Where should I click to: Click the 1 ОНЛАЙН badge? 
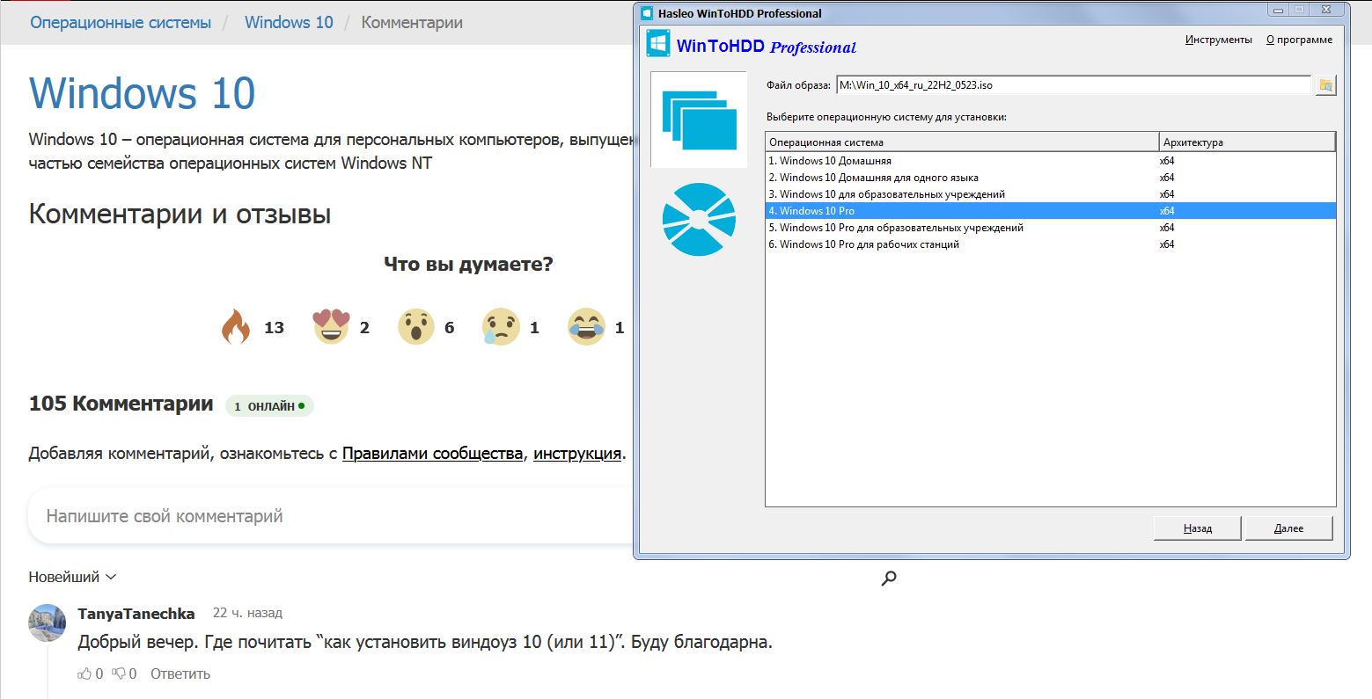(x=269, y=406)
